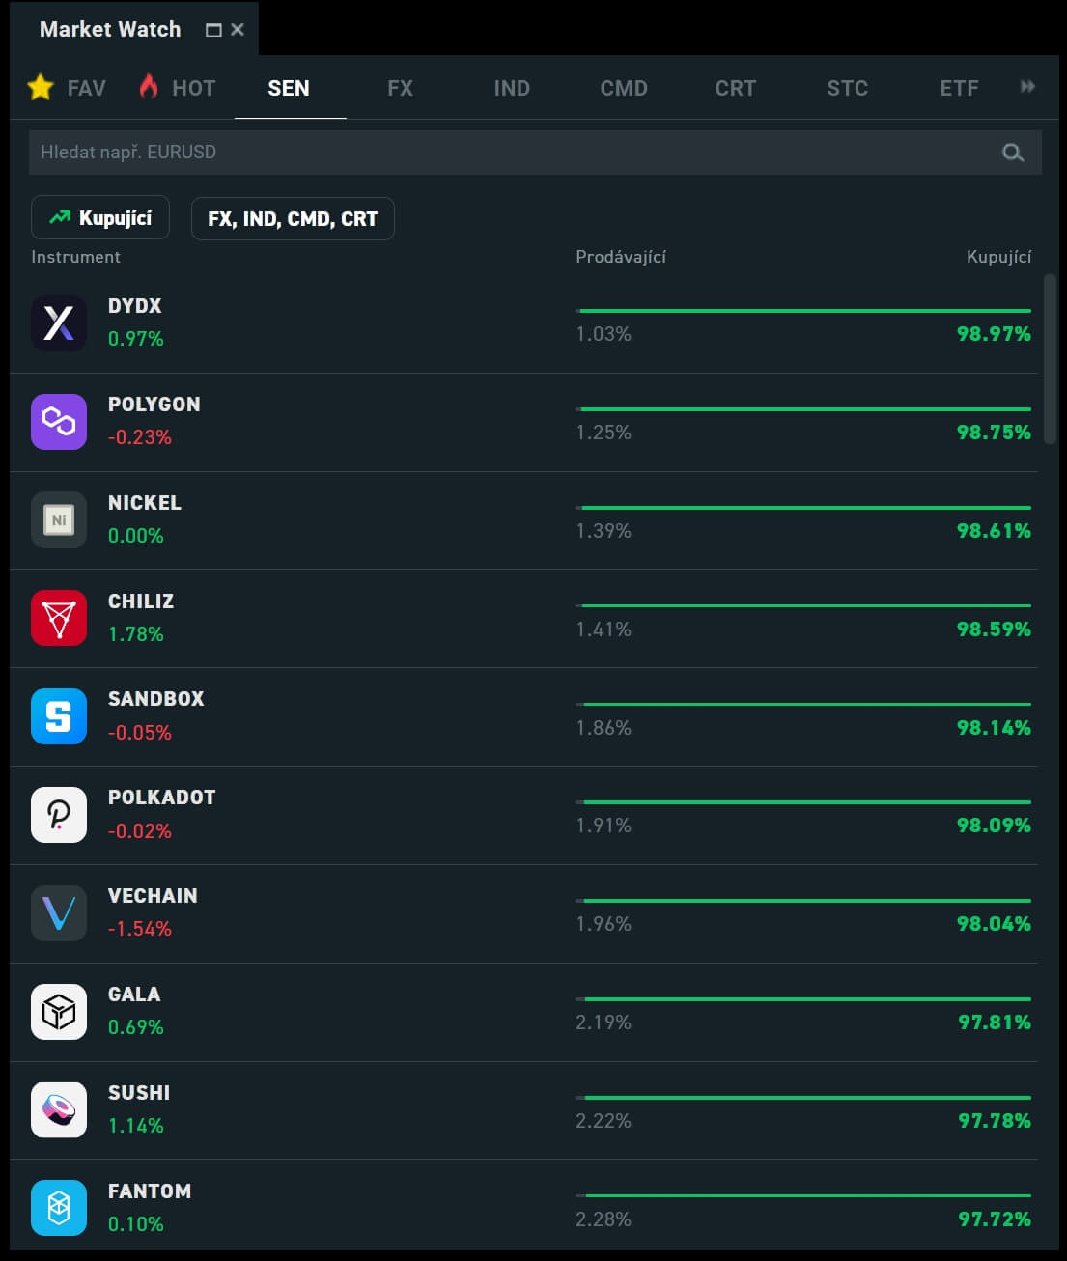Click the NICKEL instrument name
The height and width of the screenshot is (1261, 1067).
tap(145, 503)
